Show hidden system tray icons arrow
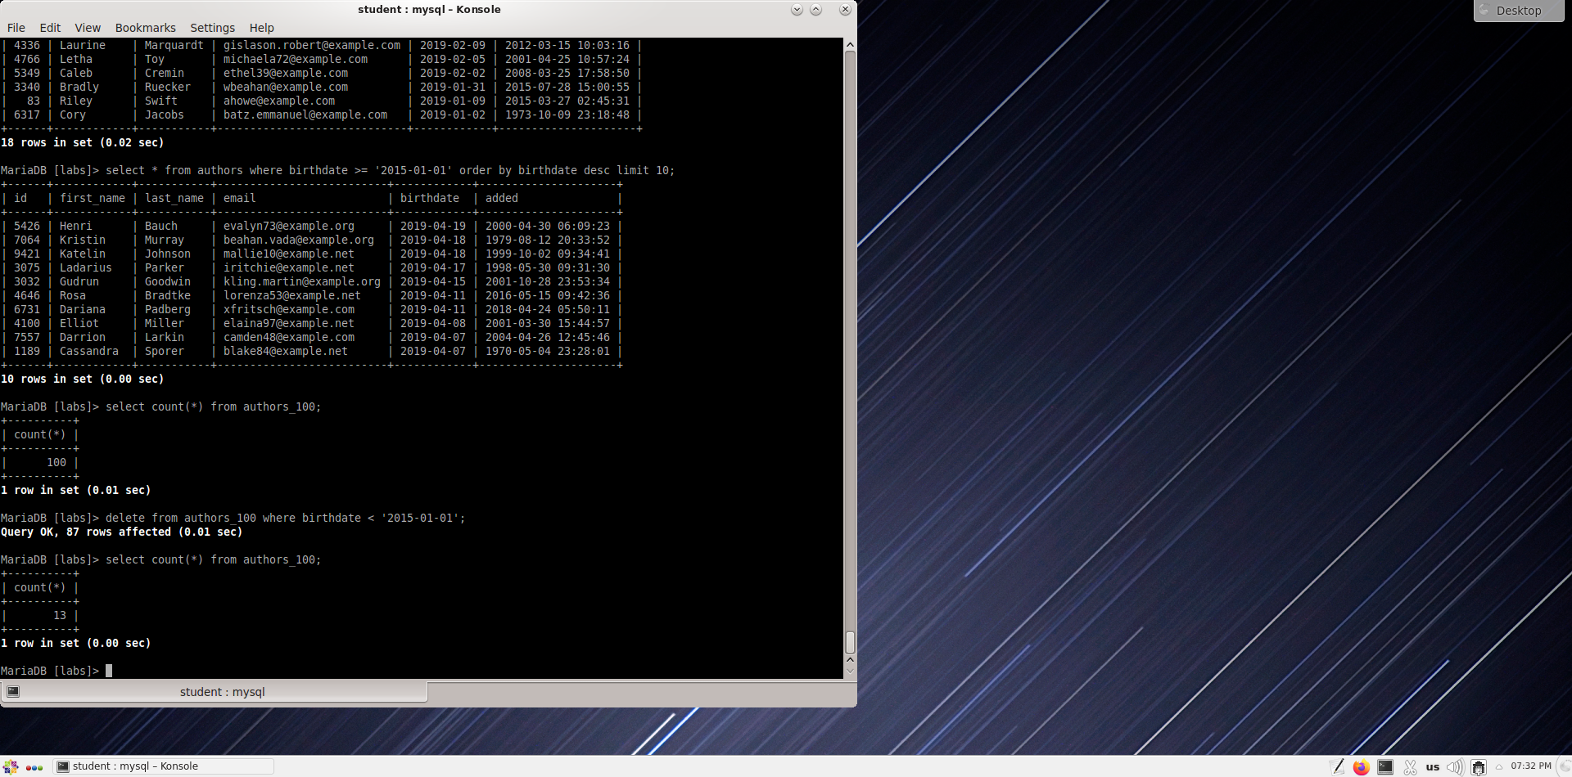 click(x=1499, y=767)
